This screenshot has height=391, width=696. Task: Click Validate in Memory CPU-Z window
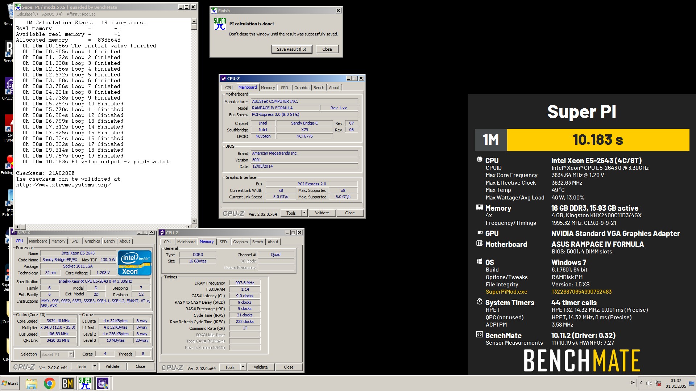coord(261,367)
